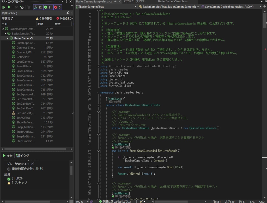267x203 pixels.
Task: Click the search magnifier in Test Explorer
Action: point(68,13)
